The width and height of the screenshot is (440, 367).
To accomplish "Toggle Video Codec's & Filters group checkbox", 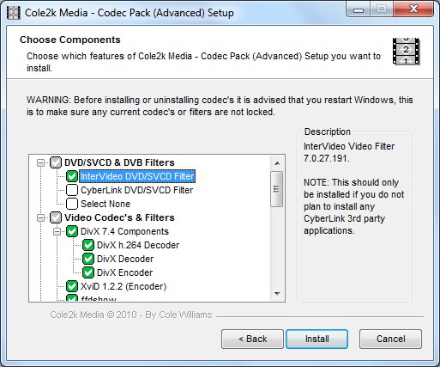I will 56,217.
